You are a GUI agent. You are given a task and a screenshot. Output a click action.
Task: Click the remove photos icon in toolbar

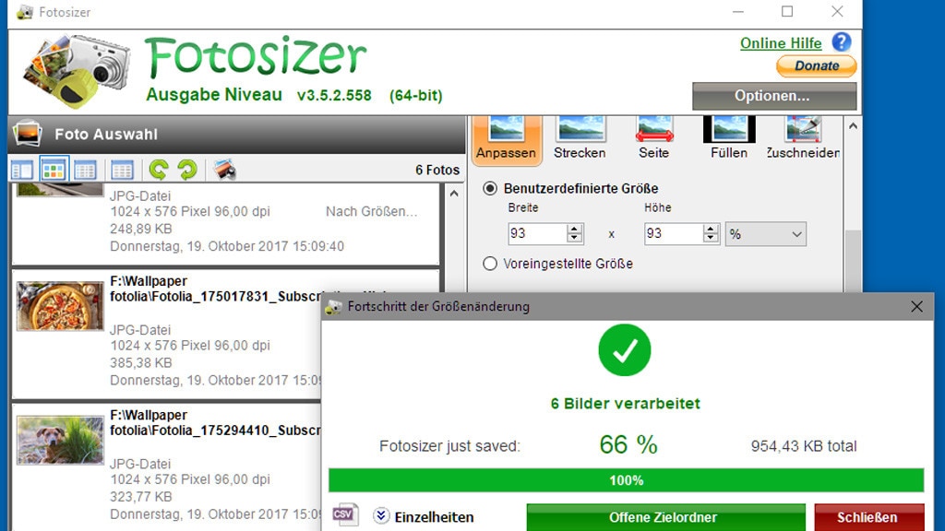(x=224, y=170)
